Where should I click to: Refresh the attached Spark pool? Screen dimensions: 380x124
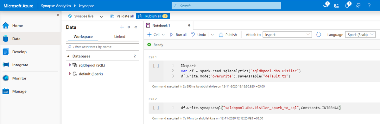[x=319, y=35]
